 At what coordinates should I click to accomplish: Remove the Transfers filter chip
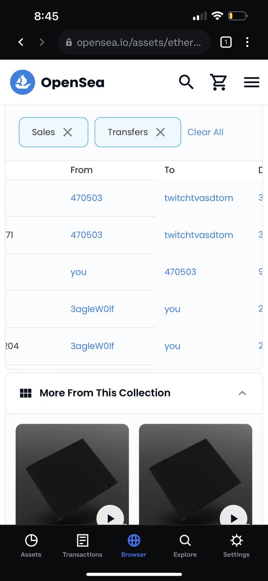160,132
